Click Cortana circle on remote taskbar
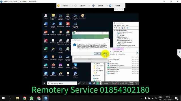The width and height of the screenshot is (181, 101). point(79,83)
